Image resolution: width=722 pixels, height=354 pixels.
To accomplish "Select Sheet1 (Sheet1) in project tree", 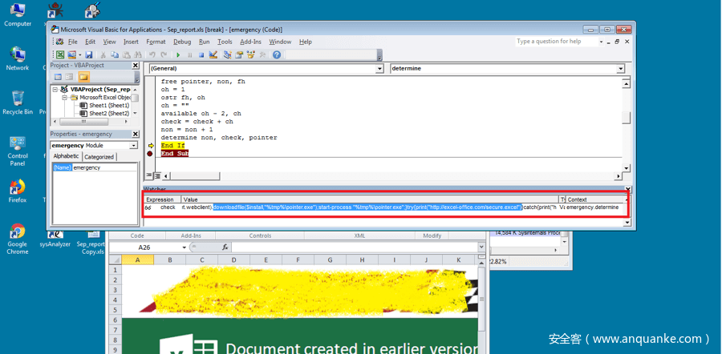I will point(107,105).
